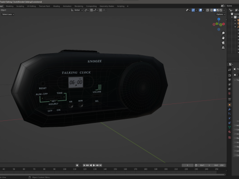Open the outliner display mode dropdown

coord(237,10)
